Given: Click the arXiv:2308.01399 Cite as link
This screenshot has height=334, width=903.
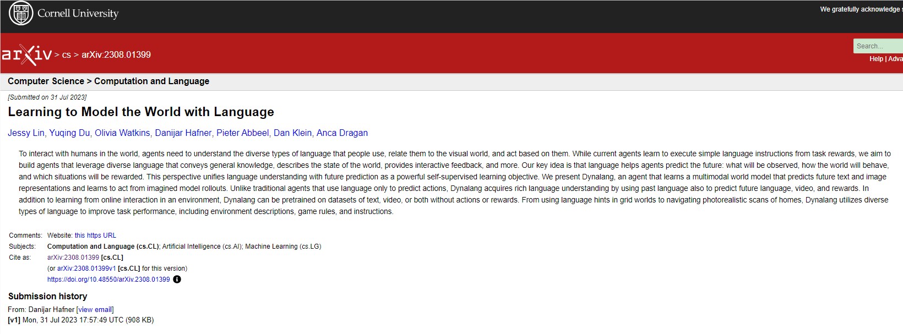Looking at the screenshot, I should click(73, 258).
